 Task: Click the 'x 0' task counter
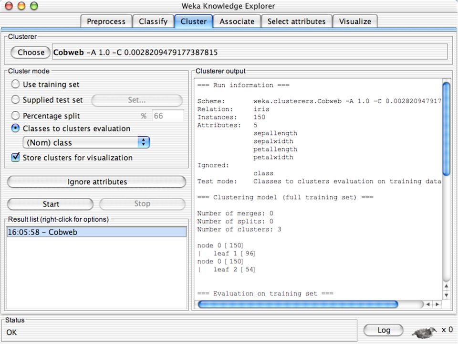coord(447,330)
